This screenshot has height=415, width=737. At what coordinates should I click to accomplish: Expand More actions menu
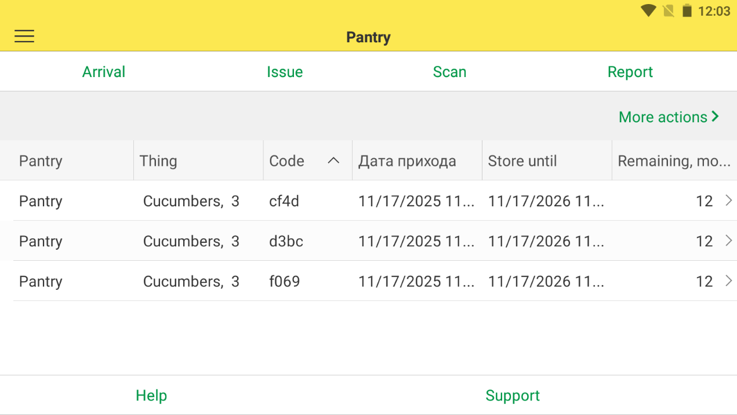[669, 117]
